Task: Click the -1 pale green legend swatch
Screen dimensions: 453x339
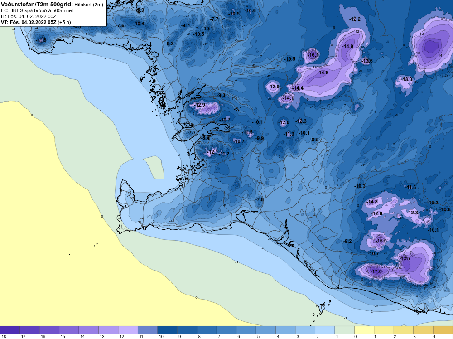Action: [x=344, y=330]
